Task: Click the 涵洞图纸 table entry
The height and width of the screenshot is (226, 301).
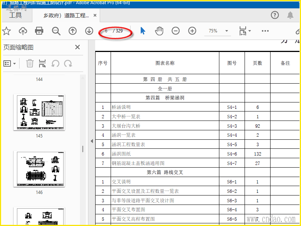Action: point(121,154)
